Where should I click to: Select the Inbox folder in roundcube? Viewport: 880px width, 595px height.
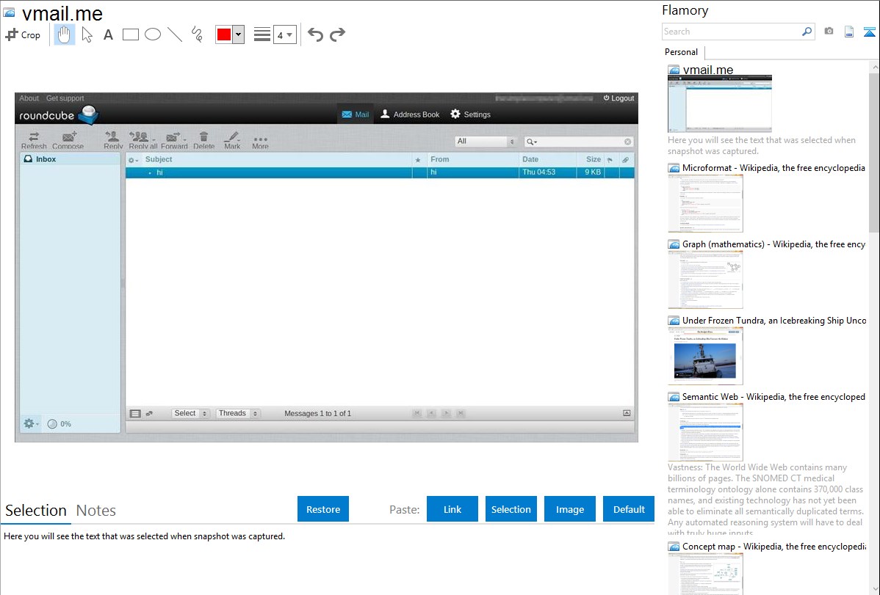click(71, 159)
